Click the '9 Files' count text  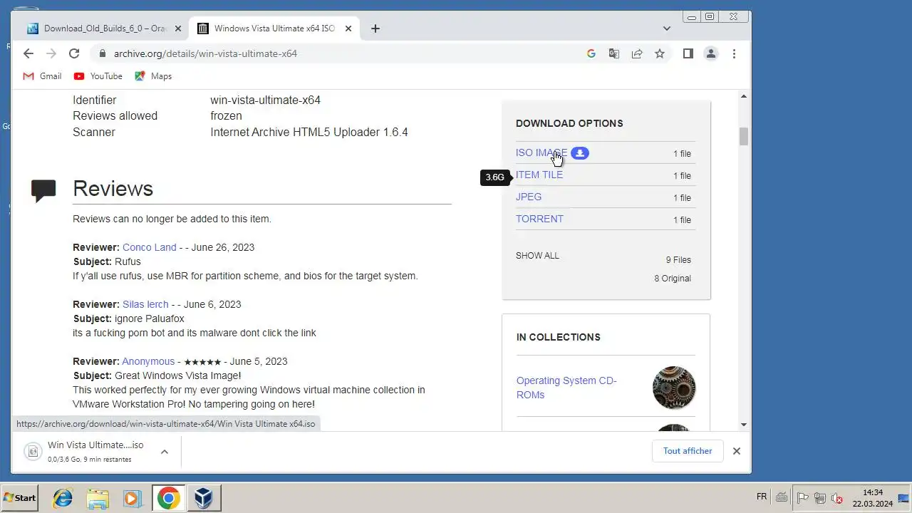click(x=678, y=260)
